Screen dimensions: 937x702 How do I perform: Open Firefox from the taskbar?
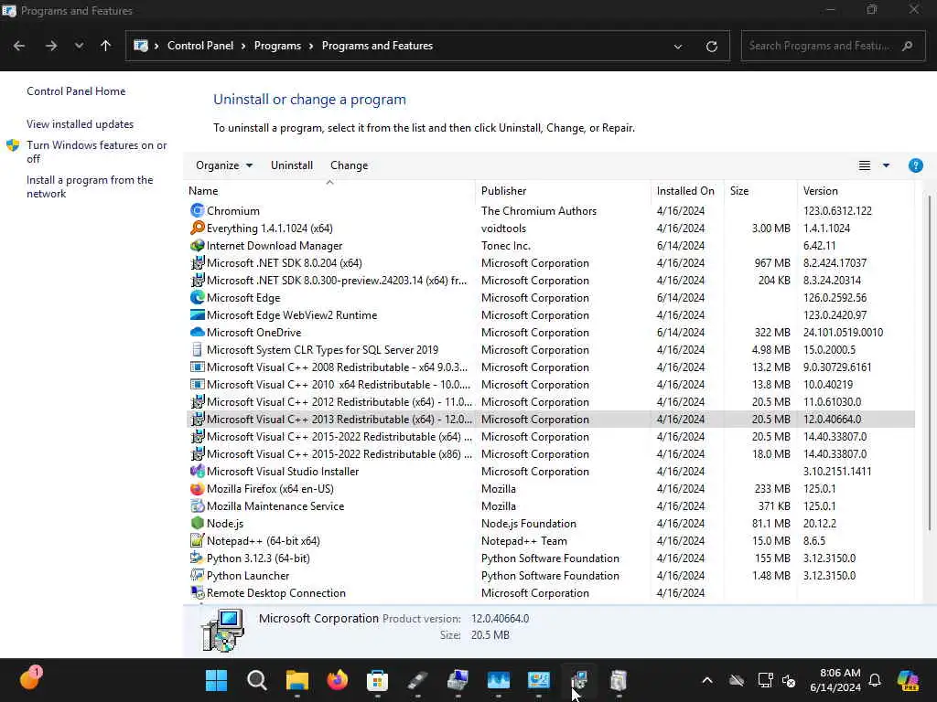[337, 680]
